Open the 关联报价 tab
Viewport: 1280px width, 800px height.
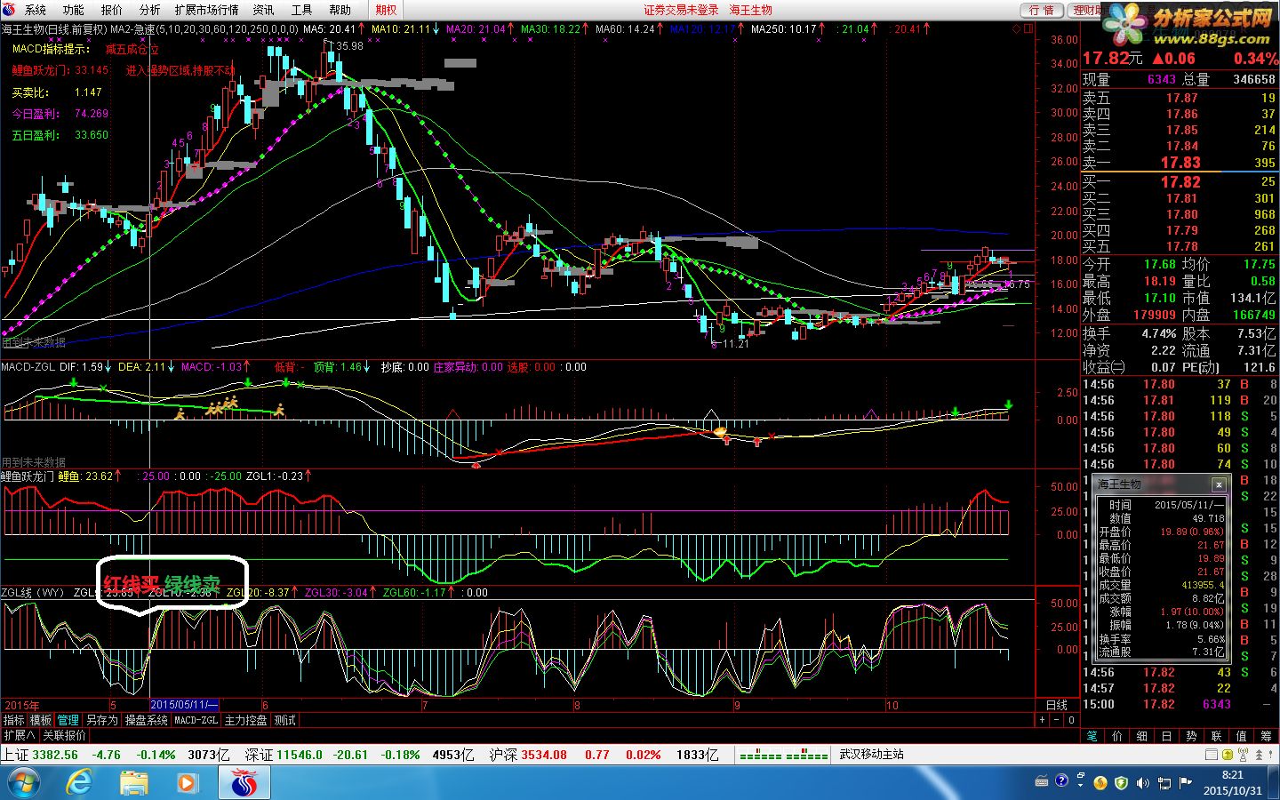[64, 735]
